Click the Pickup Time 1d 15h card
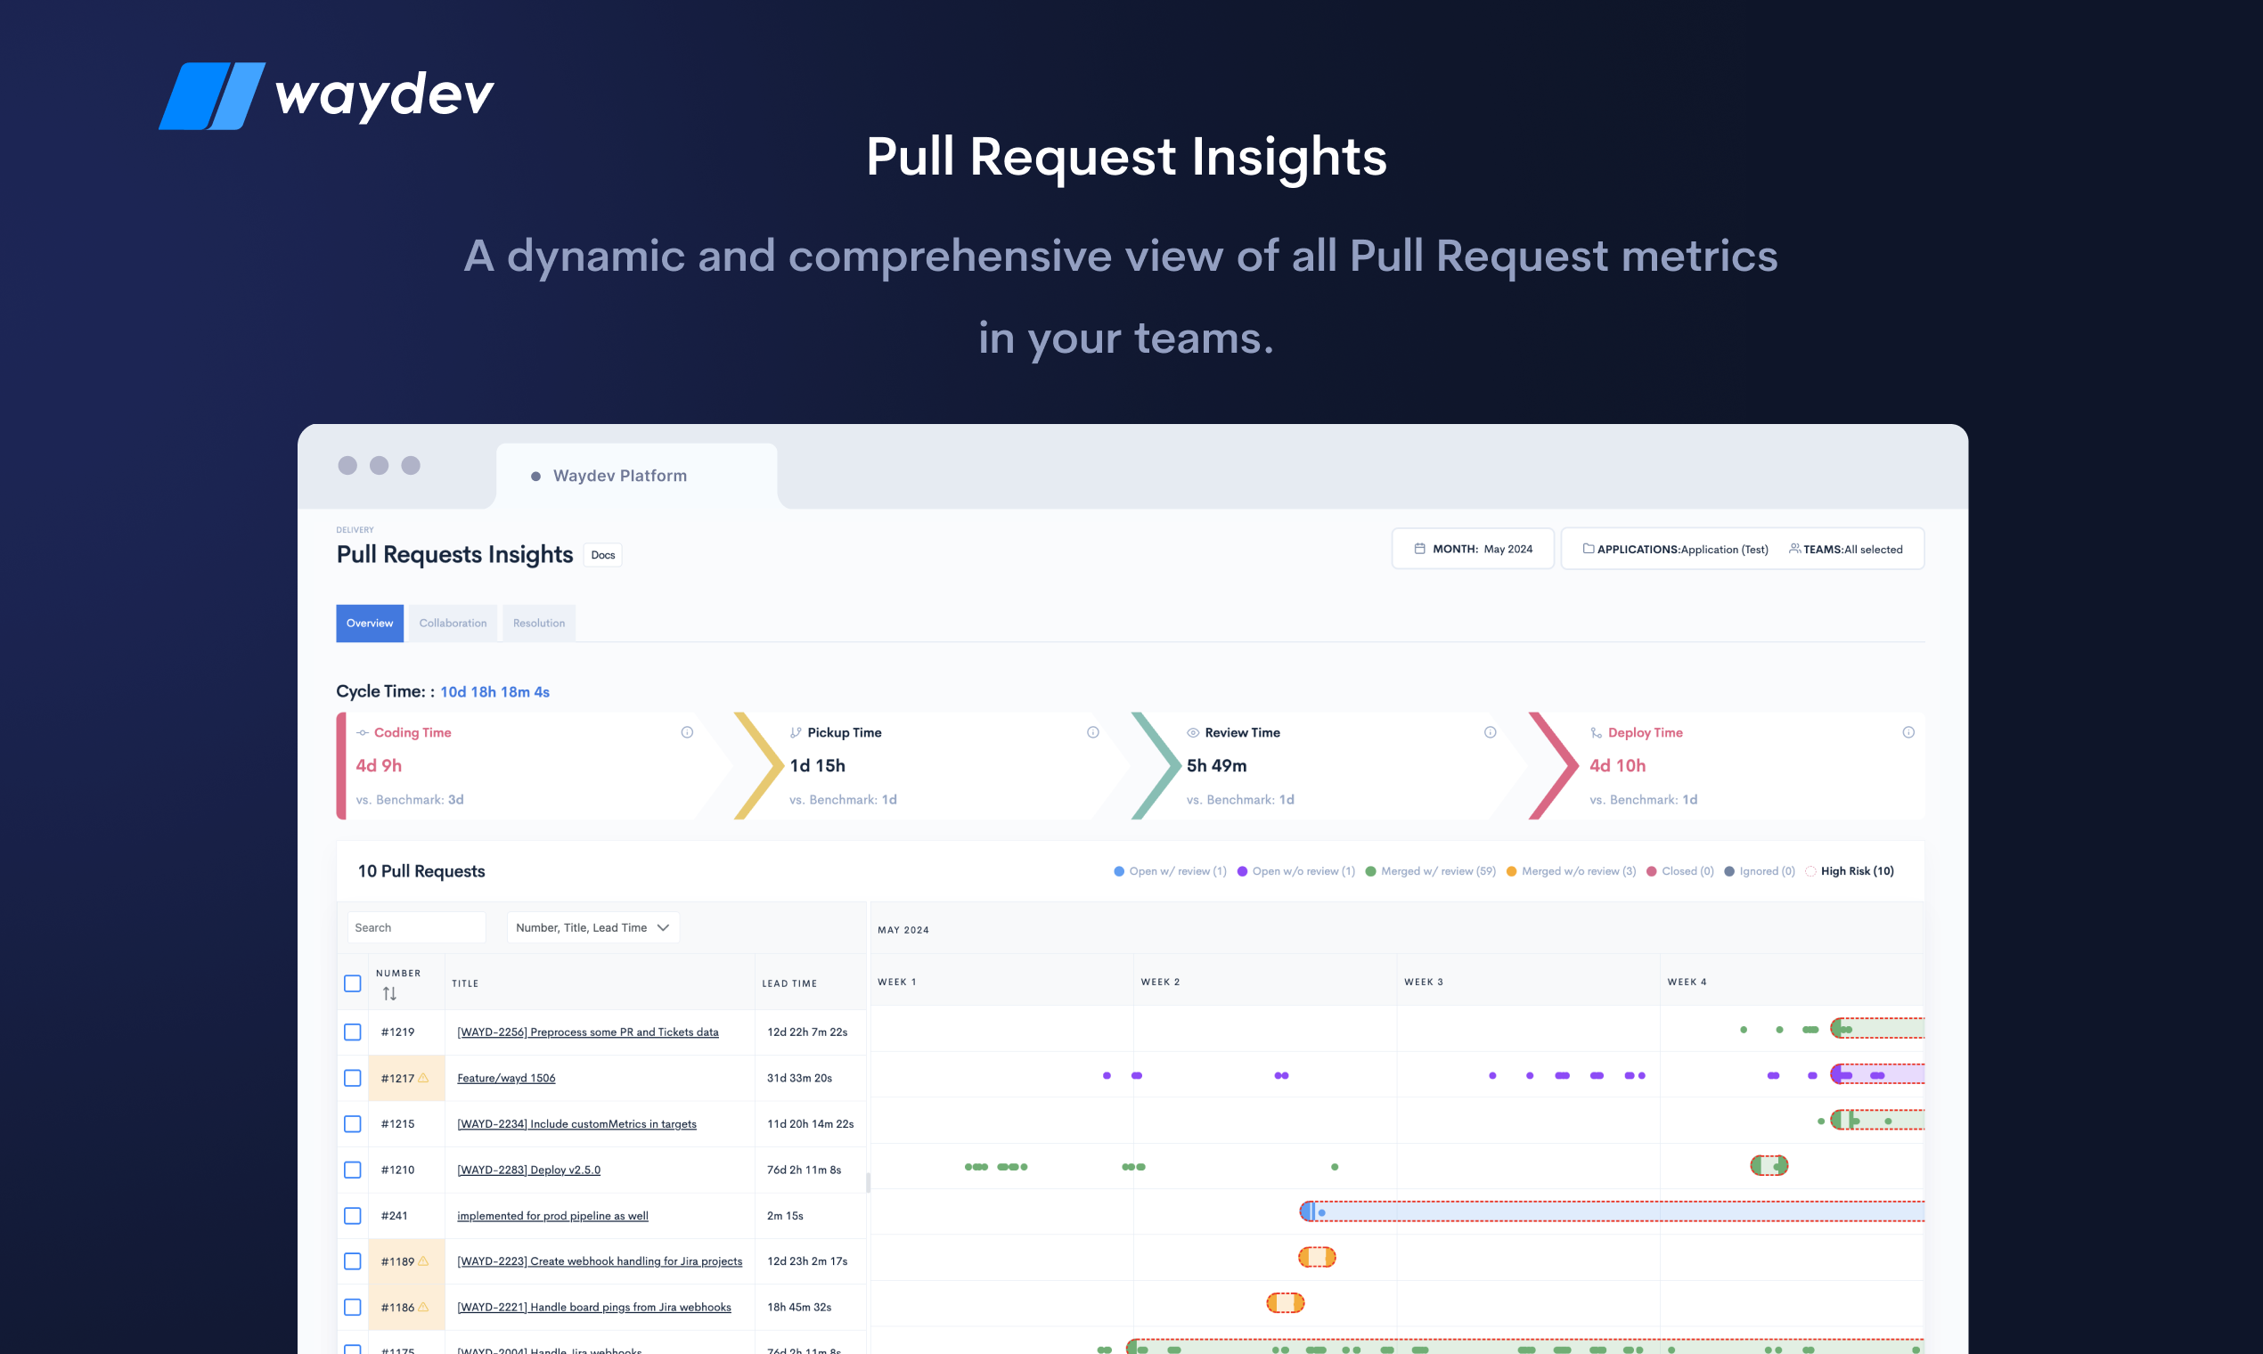Viewport: 2263px width, 1354px height. [933, 765]
